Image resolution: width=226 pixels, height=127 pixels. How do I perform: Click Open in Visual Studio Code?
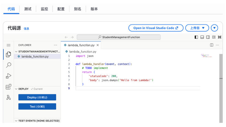click(x=156, y=28)
